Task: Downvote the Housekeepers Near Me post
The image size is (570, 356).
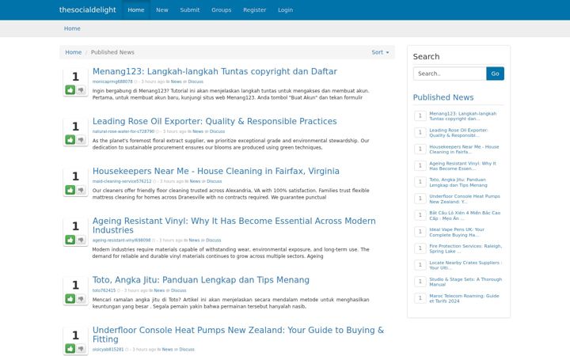Action: 81,190
